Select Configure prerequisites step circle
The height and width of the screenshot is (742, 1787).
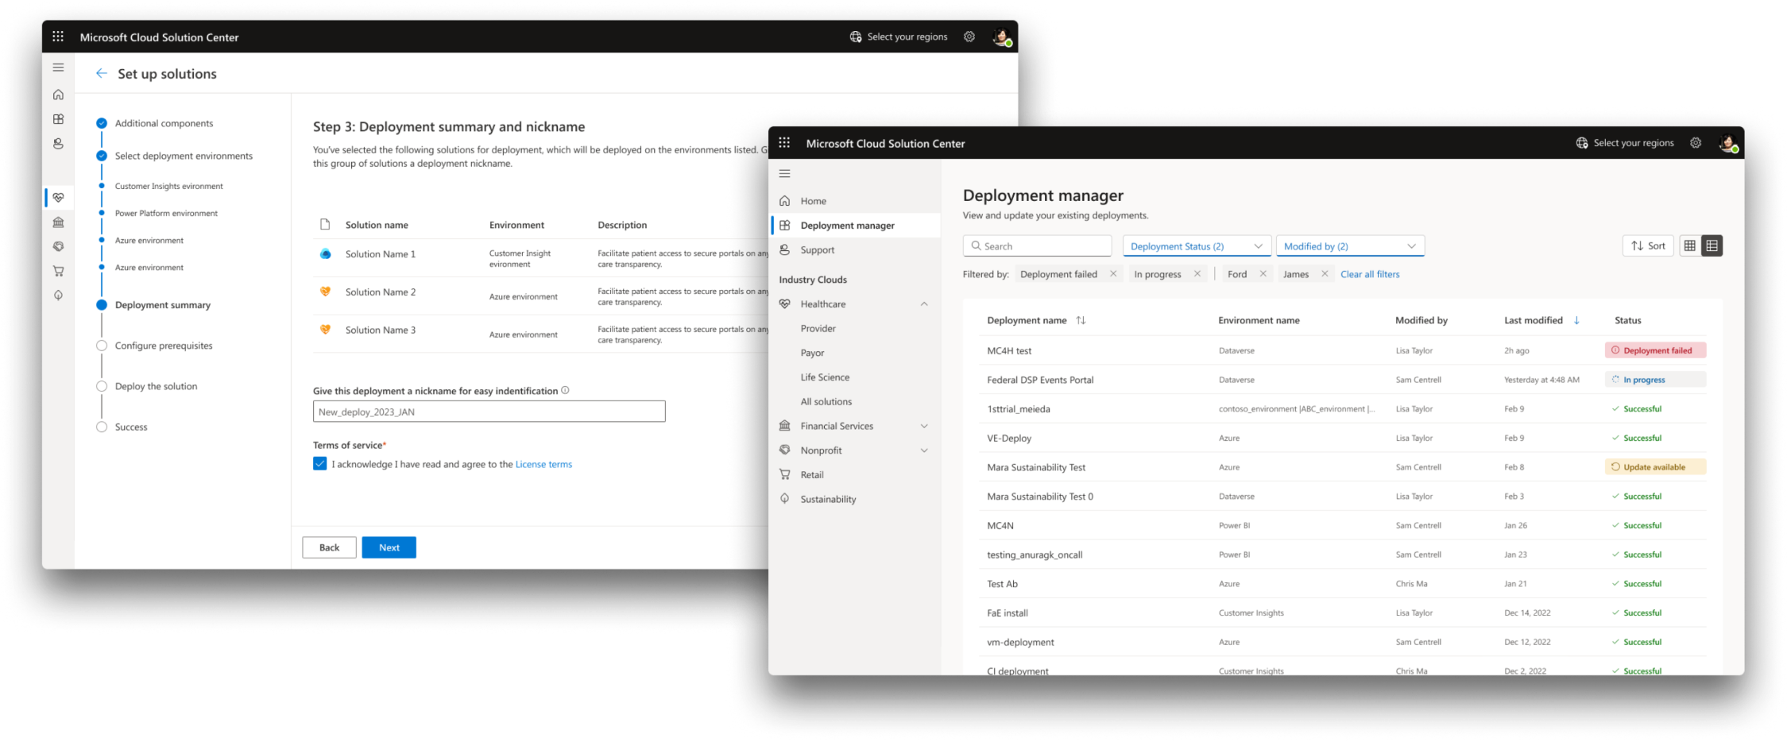click(x=102, y=346)
